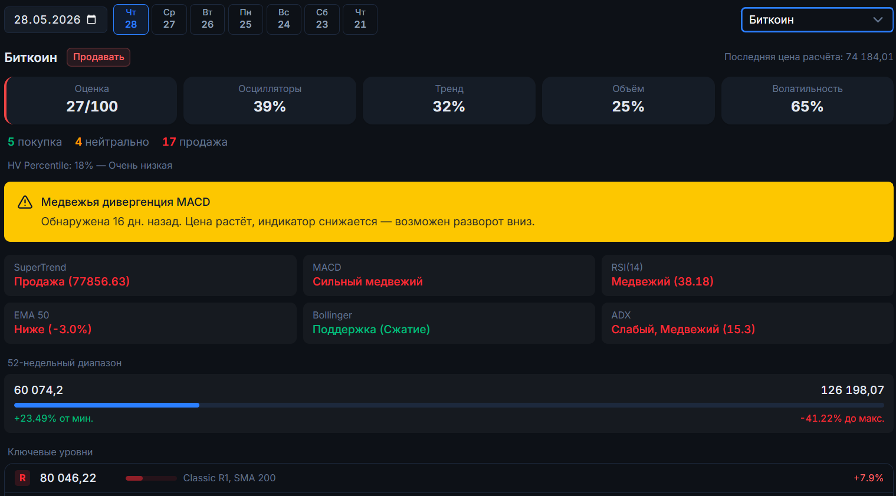Viewport: 896px width, 496px height.
Task: Click the 80 046,22 resistance level strength bar
Action: click(x=151, y=478)
